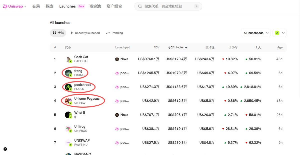Open the green rocket chain selector
Screen dimensions: 300x155
pyautogui.click(x=279, y=33)
